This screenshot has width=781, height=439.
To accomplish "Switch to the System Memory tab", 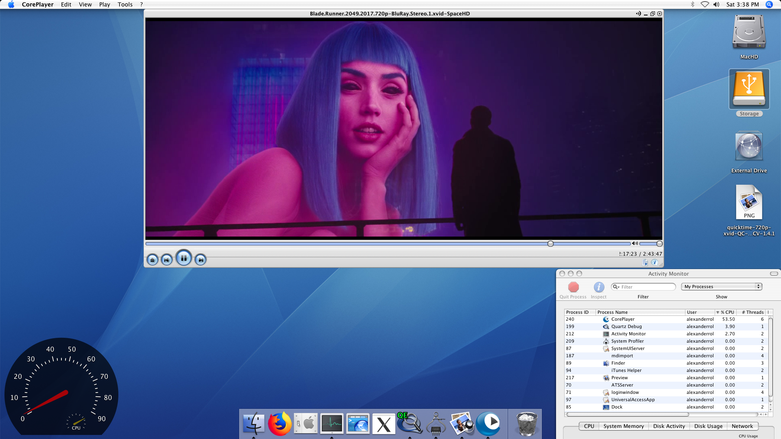I will point(624,426).
